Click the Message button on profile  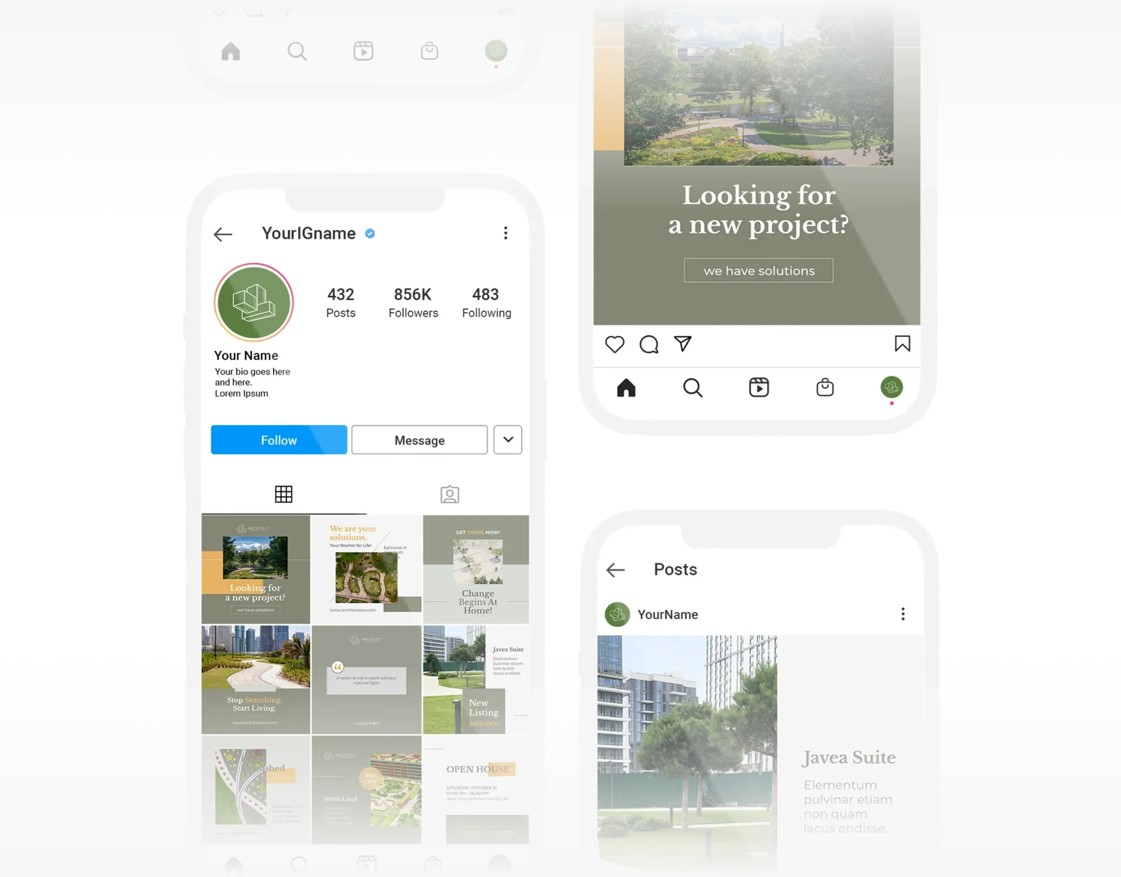pos(419,440)
